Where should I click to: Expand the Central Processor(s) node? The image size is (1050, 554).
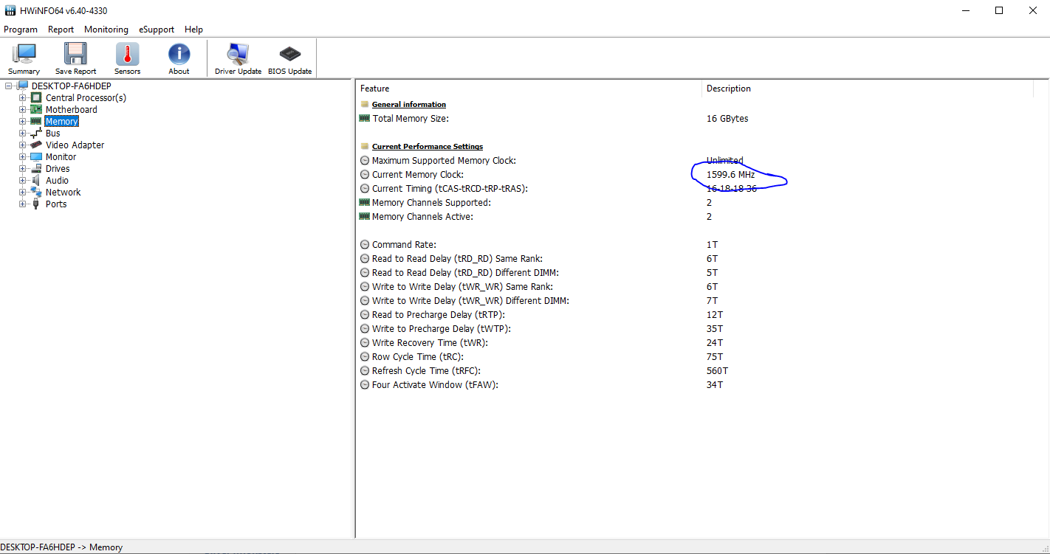[23, 97]
